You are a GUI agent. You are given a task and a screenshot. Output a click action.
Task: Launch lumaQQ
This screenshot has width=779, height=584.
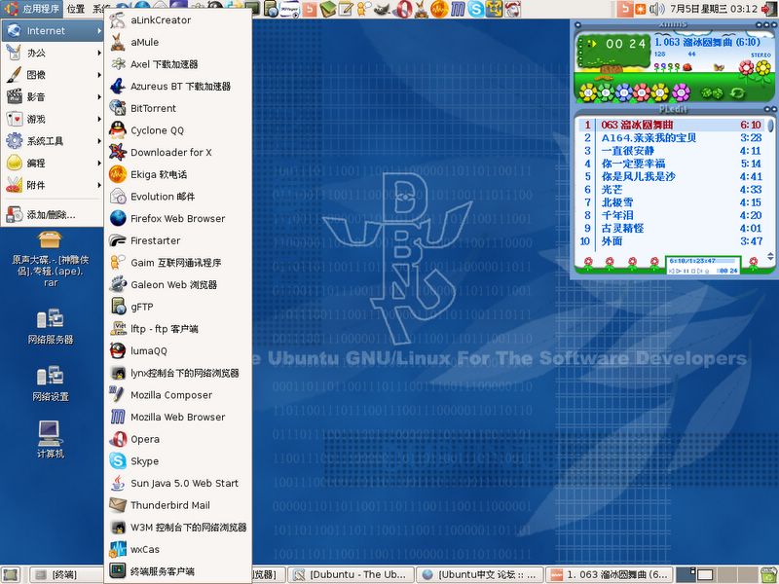178,350
